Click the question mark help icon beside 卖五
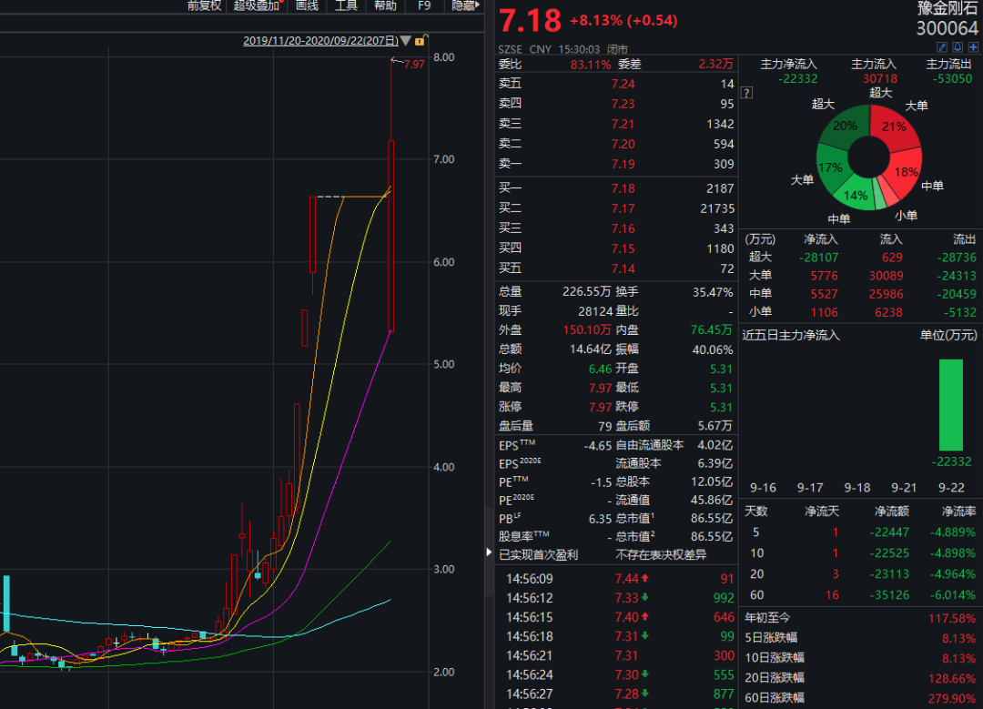Screen dimensions: 983x709 pyautogui.click(x=746, y=93)
